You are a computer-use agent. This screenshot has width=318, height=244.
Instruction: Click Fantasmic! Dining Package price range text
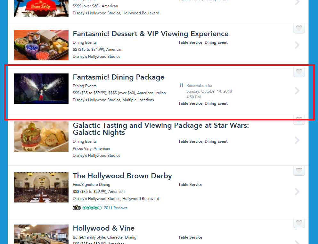[x=119, y=93]
